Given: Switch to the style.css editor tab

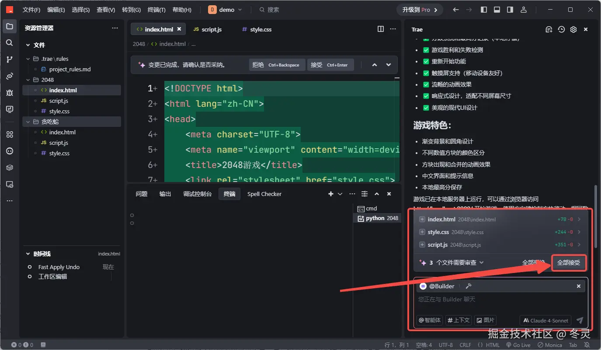Looking at the screenshot, I should pos(257,29).
